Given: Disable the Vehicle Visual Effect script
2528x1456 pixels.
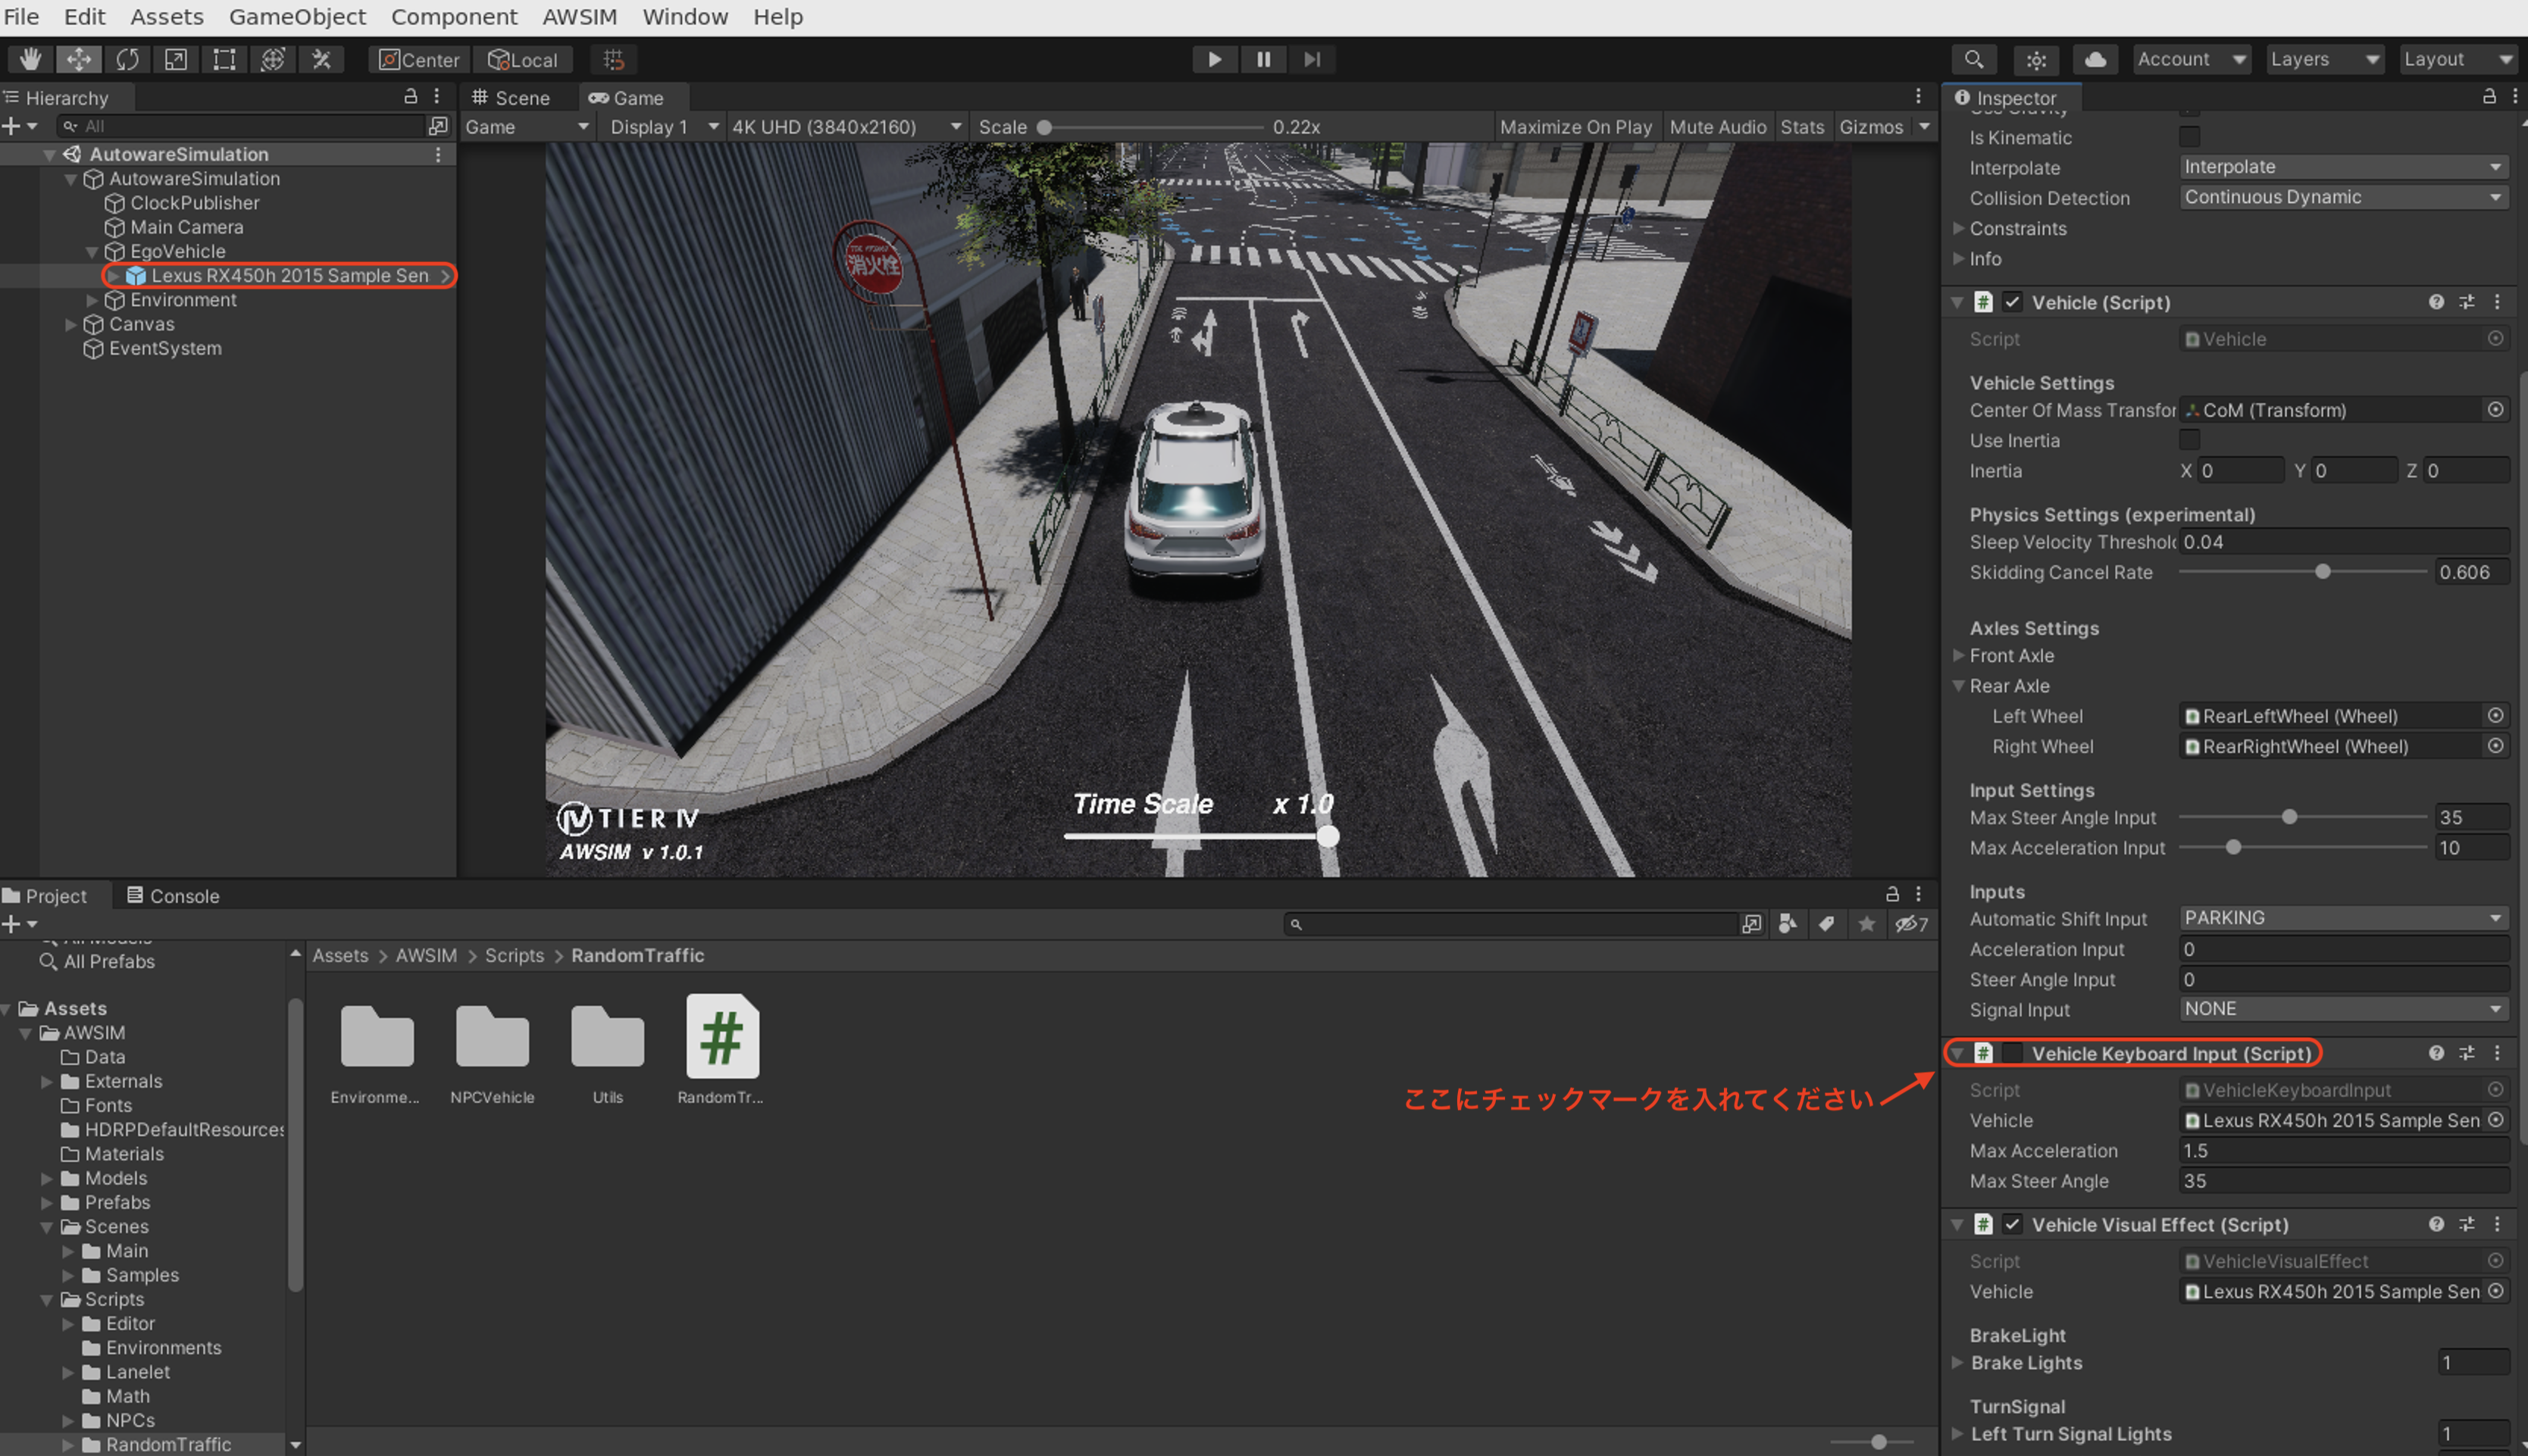Looking at the screenshot, I should 2012,1224.
